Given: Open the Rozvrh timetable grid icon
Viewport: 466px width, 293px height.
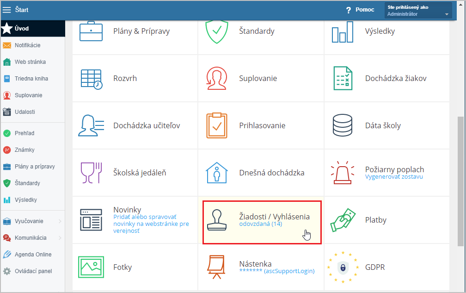Looking at the screenshot, I should coord(92,79).
